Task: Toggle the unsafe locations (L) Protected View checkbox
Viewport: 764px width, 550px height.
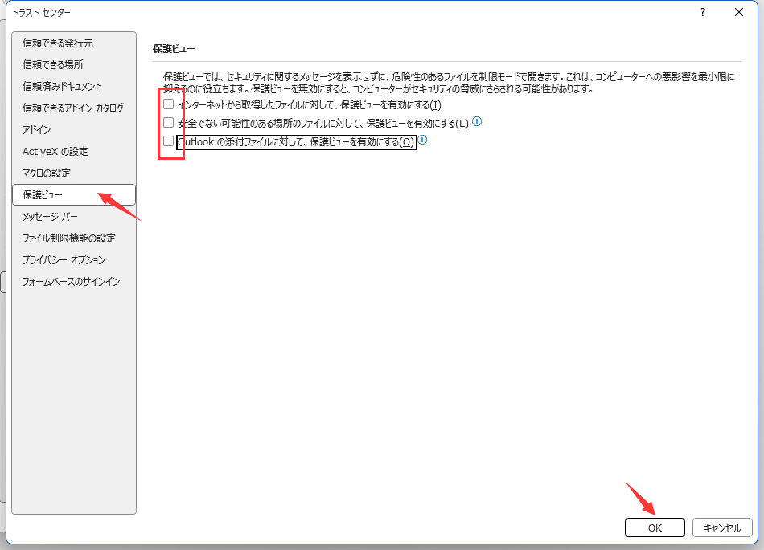Action: 168,123
